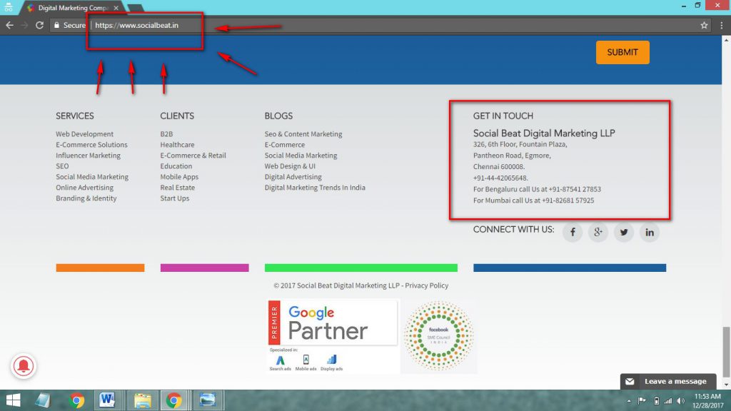Switch to the active Chrome window in taskbar
Screen dimensions: 731x411
[x=174, y=400]
